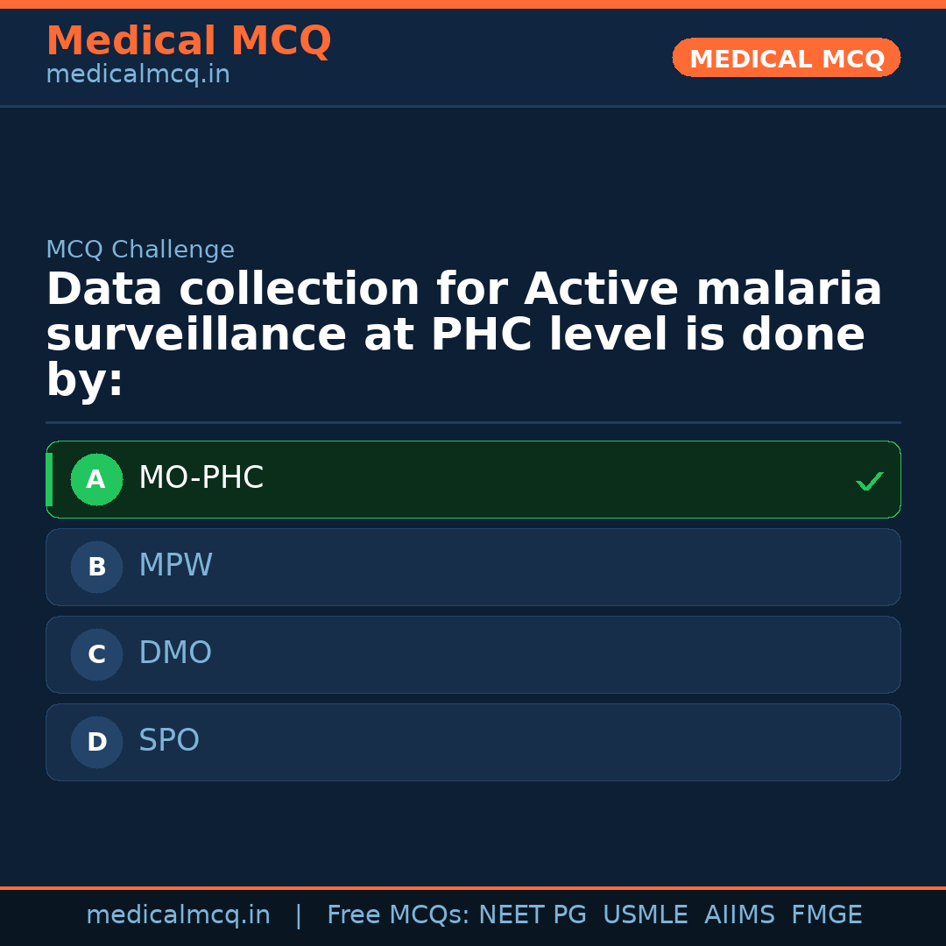Image resolution: width=946 pixels, height=946 pixels.
Task: Click the C letter circle icon
Action: coord(96,655)
